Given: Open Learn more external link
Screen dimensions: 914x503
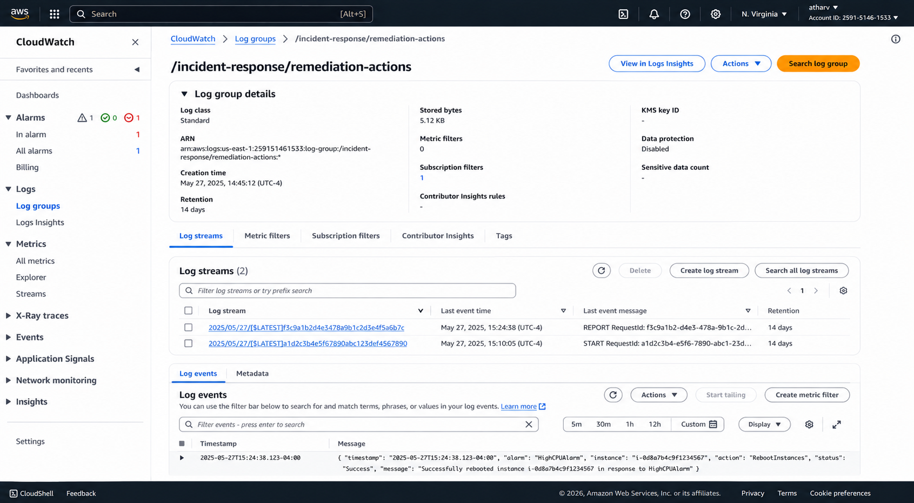Looking at the screenshot, I should (x=523, y=407).
